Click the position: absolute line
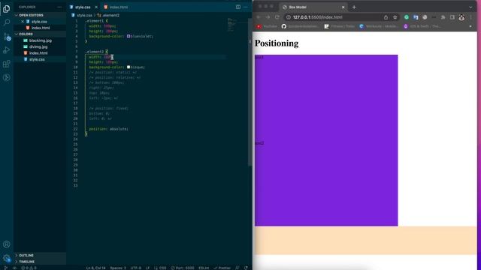The image size is (481, 270). click(x=108, y=129)
